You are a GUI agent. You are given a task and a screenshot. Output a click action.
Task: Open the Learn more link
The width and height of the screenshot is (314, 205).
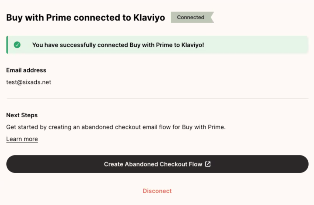pos(22,139)
